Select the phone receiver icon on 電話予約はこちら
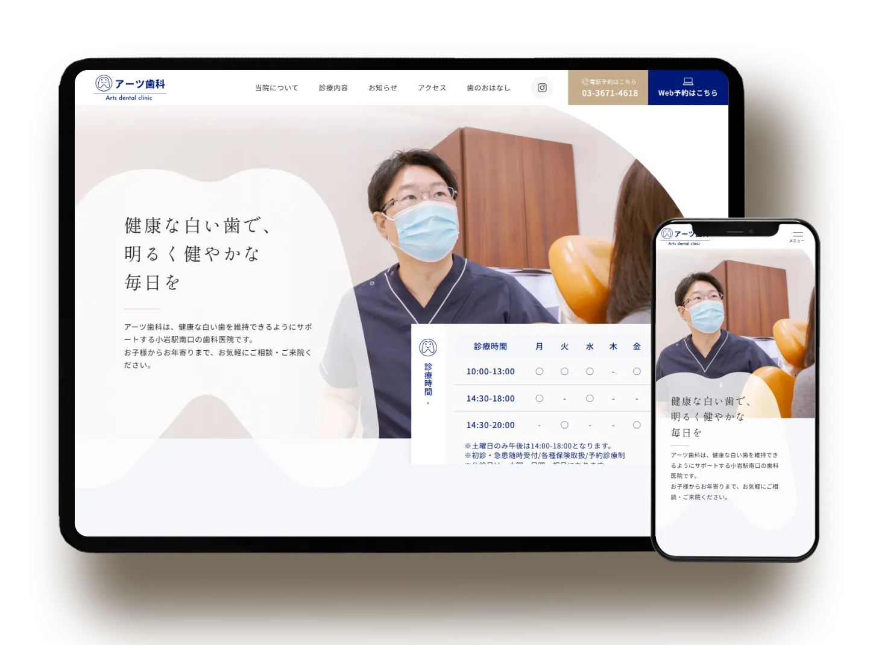The width and height of the screenshot is (873, 645). [584, 81]
